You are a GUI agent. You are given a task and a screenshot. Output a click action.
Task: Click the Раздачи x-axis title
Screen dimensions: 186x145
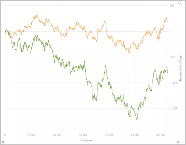pos(86,140)
